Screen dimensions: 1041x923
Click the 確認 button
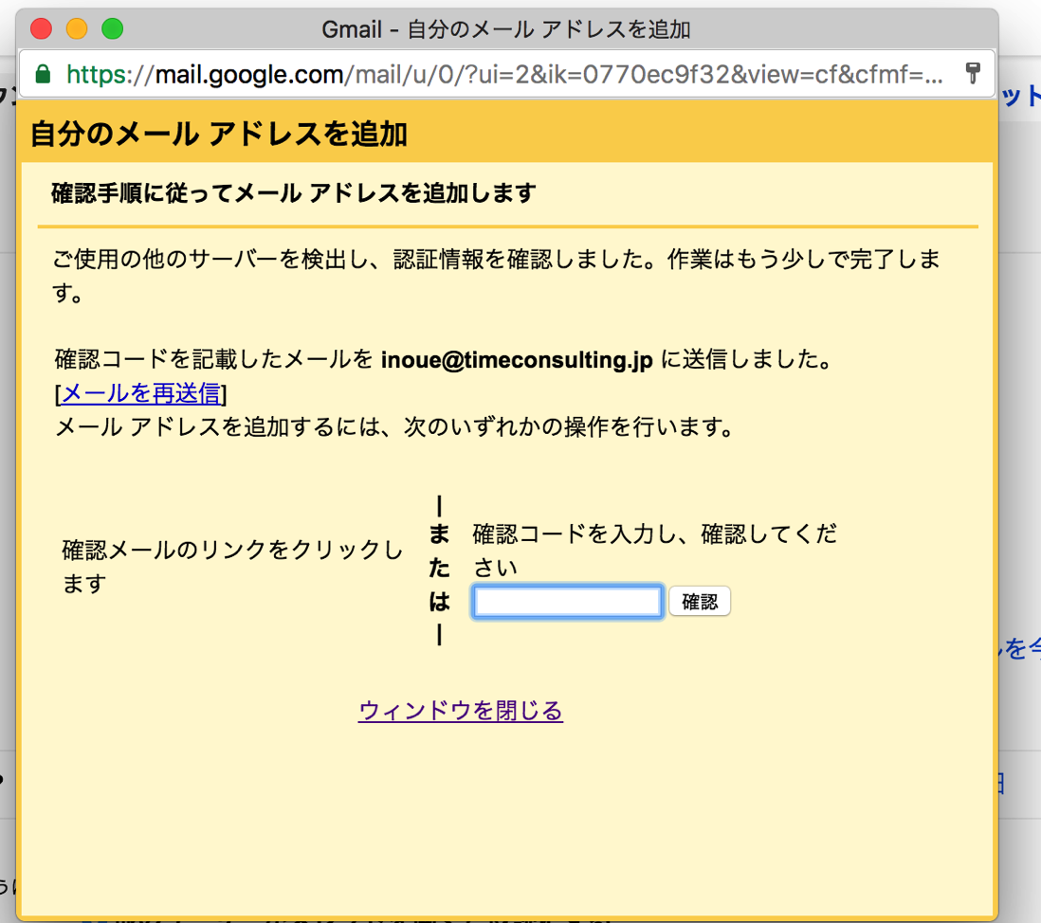pos(700,601)
